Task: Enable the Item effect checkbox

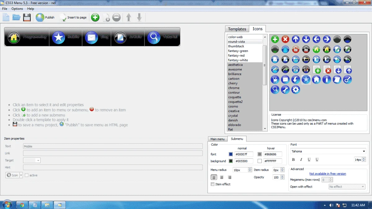Action: (x=212, y=184)
